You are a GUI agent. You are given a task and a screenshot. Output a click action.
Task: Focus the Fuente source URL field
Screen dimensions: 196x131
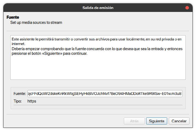(105, 94)
